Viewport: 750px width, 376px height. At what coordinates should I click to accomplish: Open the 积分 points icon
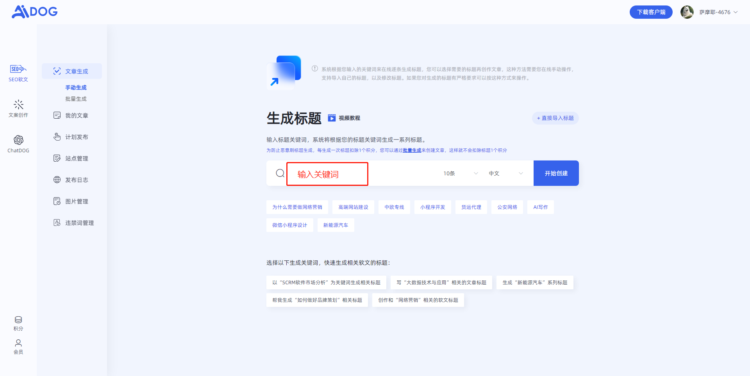(18, 320)
